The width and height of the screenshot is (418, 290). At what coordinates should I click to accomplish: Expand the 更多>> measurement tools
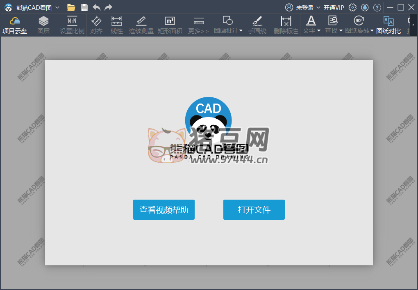tap(199, 25)
